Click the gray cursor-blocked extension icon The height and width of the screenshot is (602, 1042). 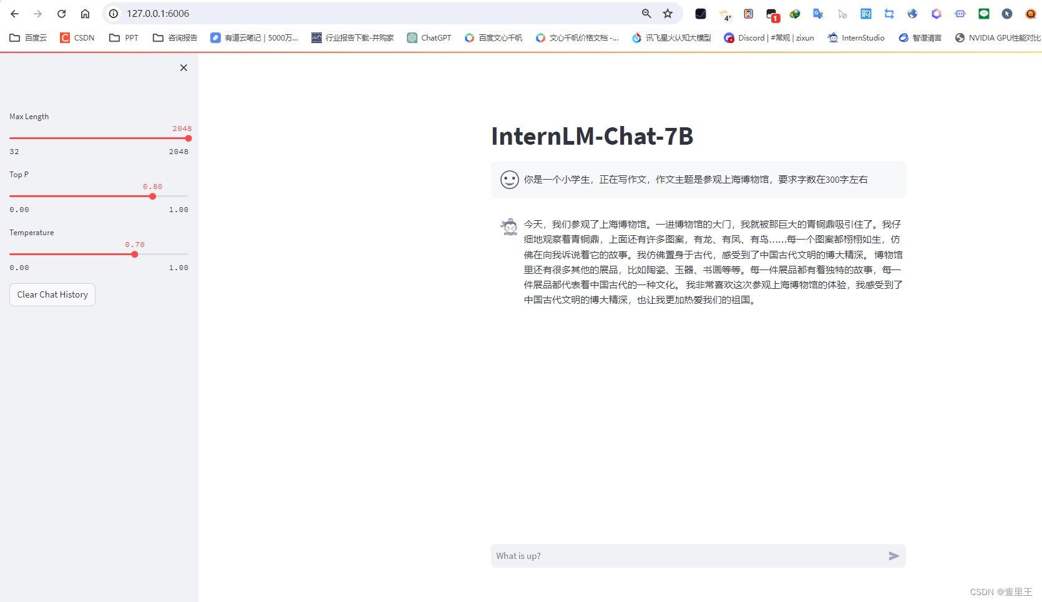click(x=842, y=14)
